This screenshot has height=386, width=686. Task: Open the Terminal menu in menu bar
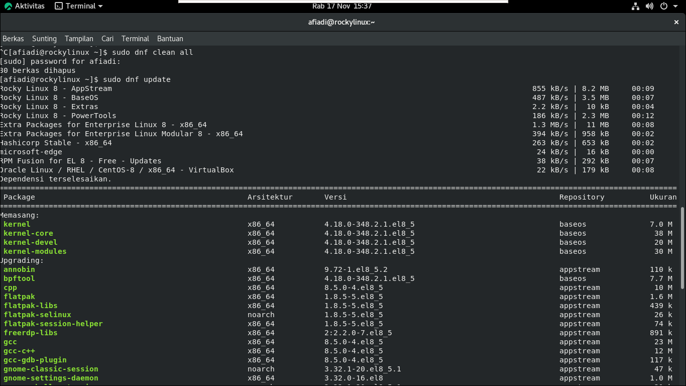tap(135, 39)
